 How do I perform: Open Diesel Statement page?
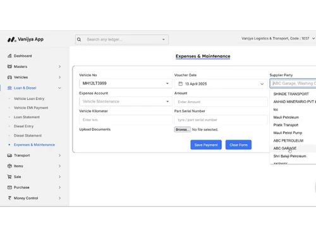pos(28,135)
